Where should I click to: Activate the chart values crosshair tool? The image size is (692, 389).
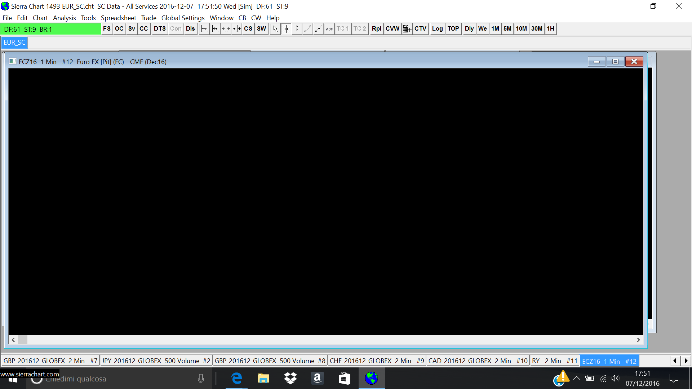coord(286,29)
